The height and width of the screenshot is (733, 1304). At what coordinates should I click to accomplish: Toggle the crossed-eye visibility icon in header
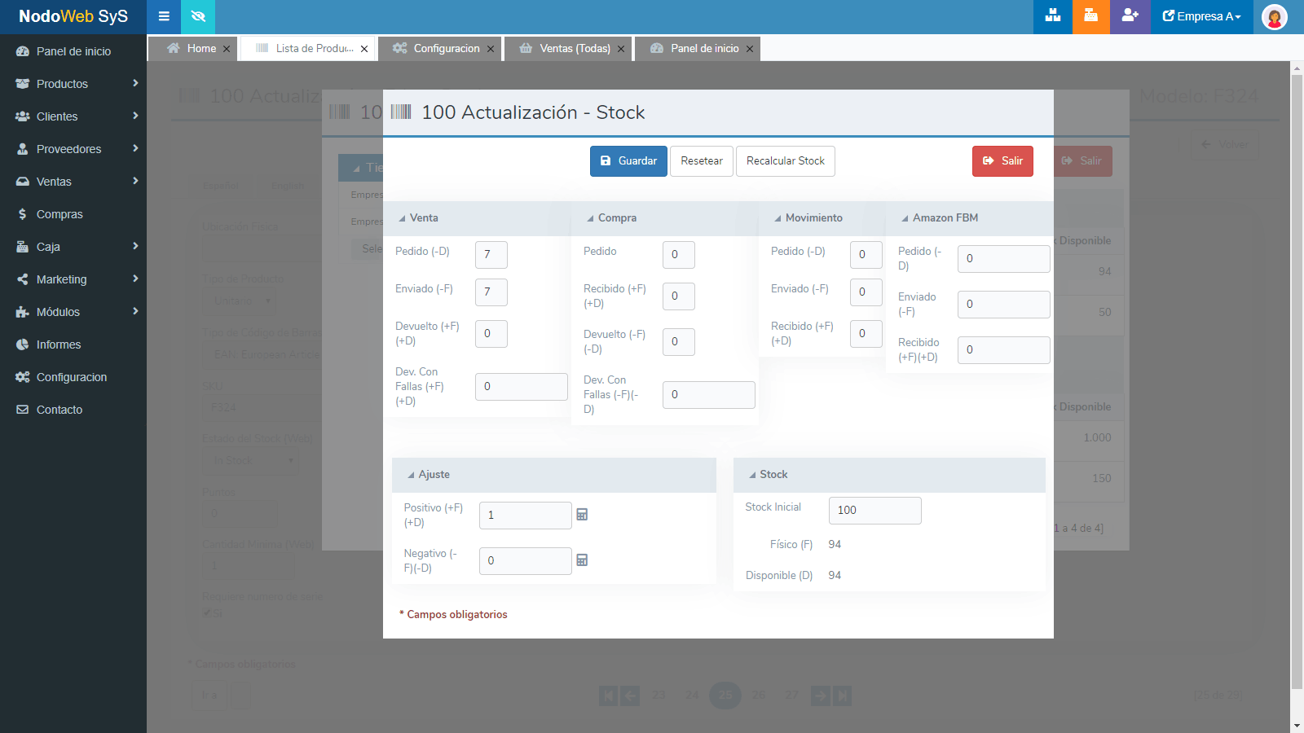tap(198, 16)
